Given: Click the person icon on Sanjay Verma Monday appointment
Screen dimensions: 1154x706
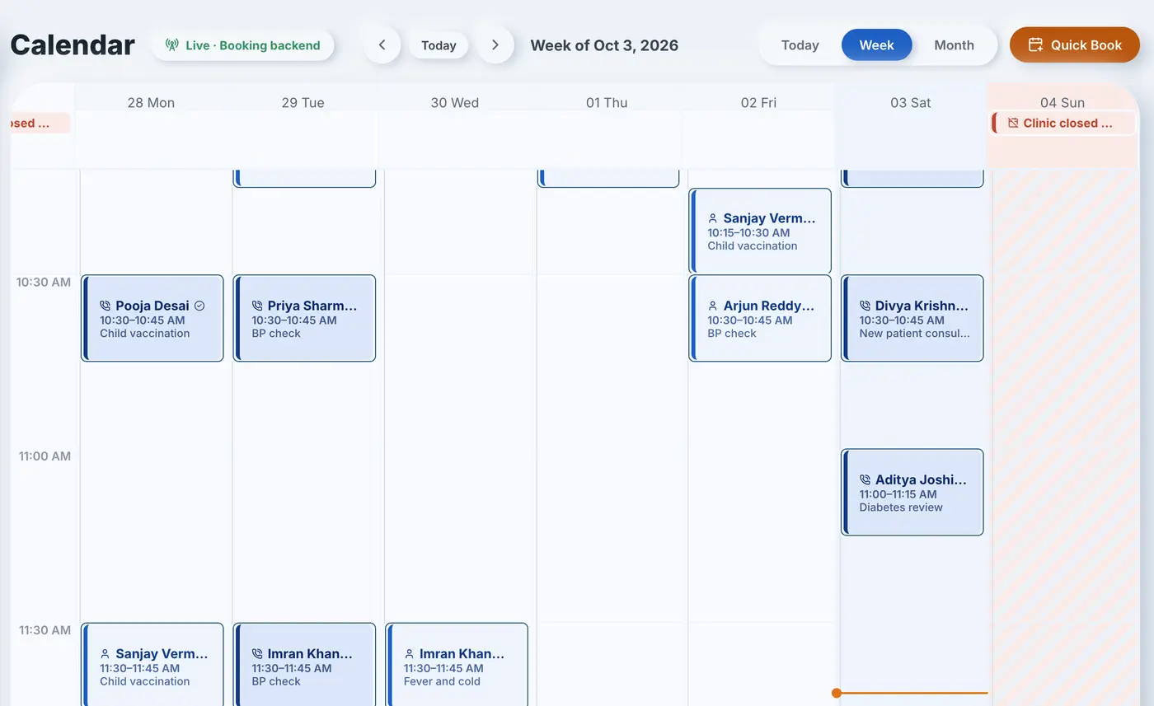Looking at the screenshot, I should pyautogui.click(x=105, y=654).
